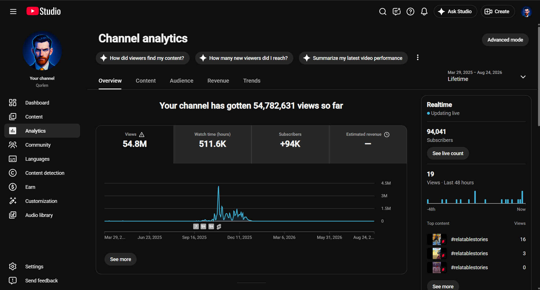Open first #relatablestories video thumbnail

click(x=437, y=239)
